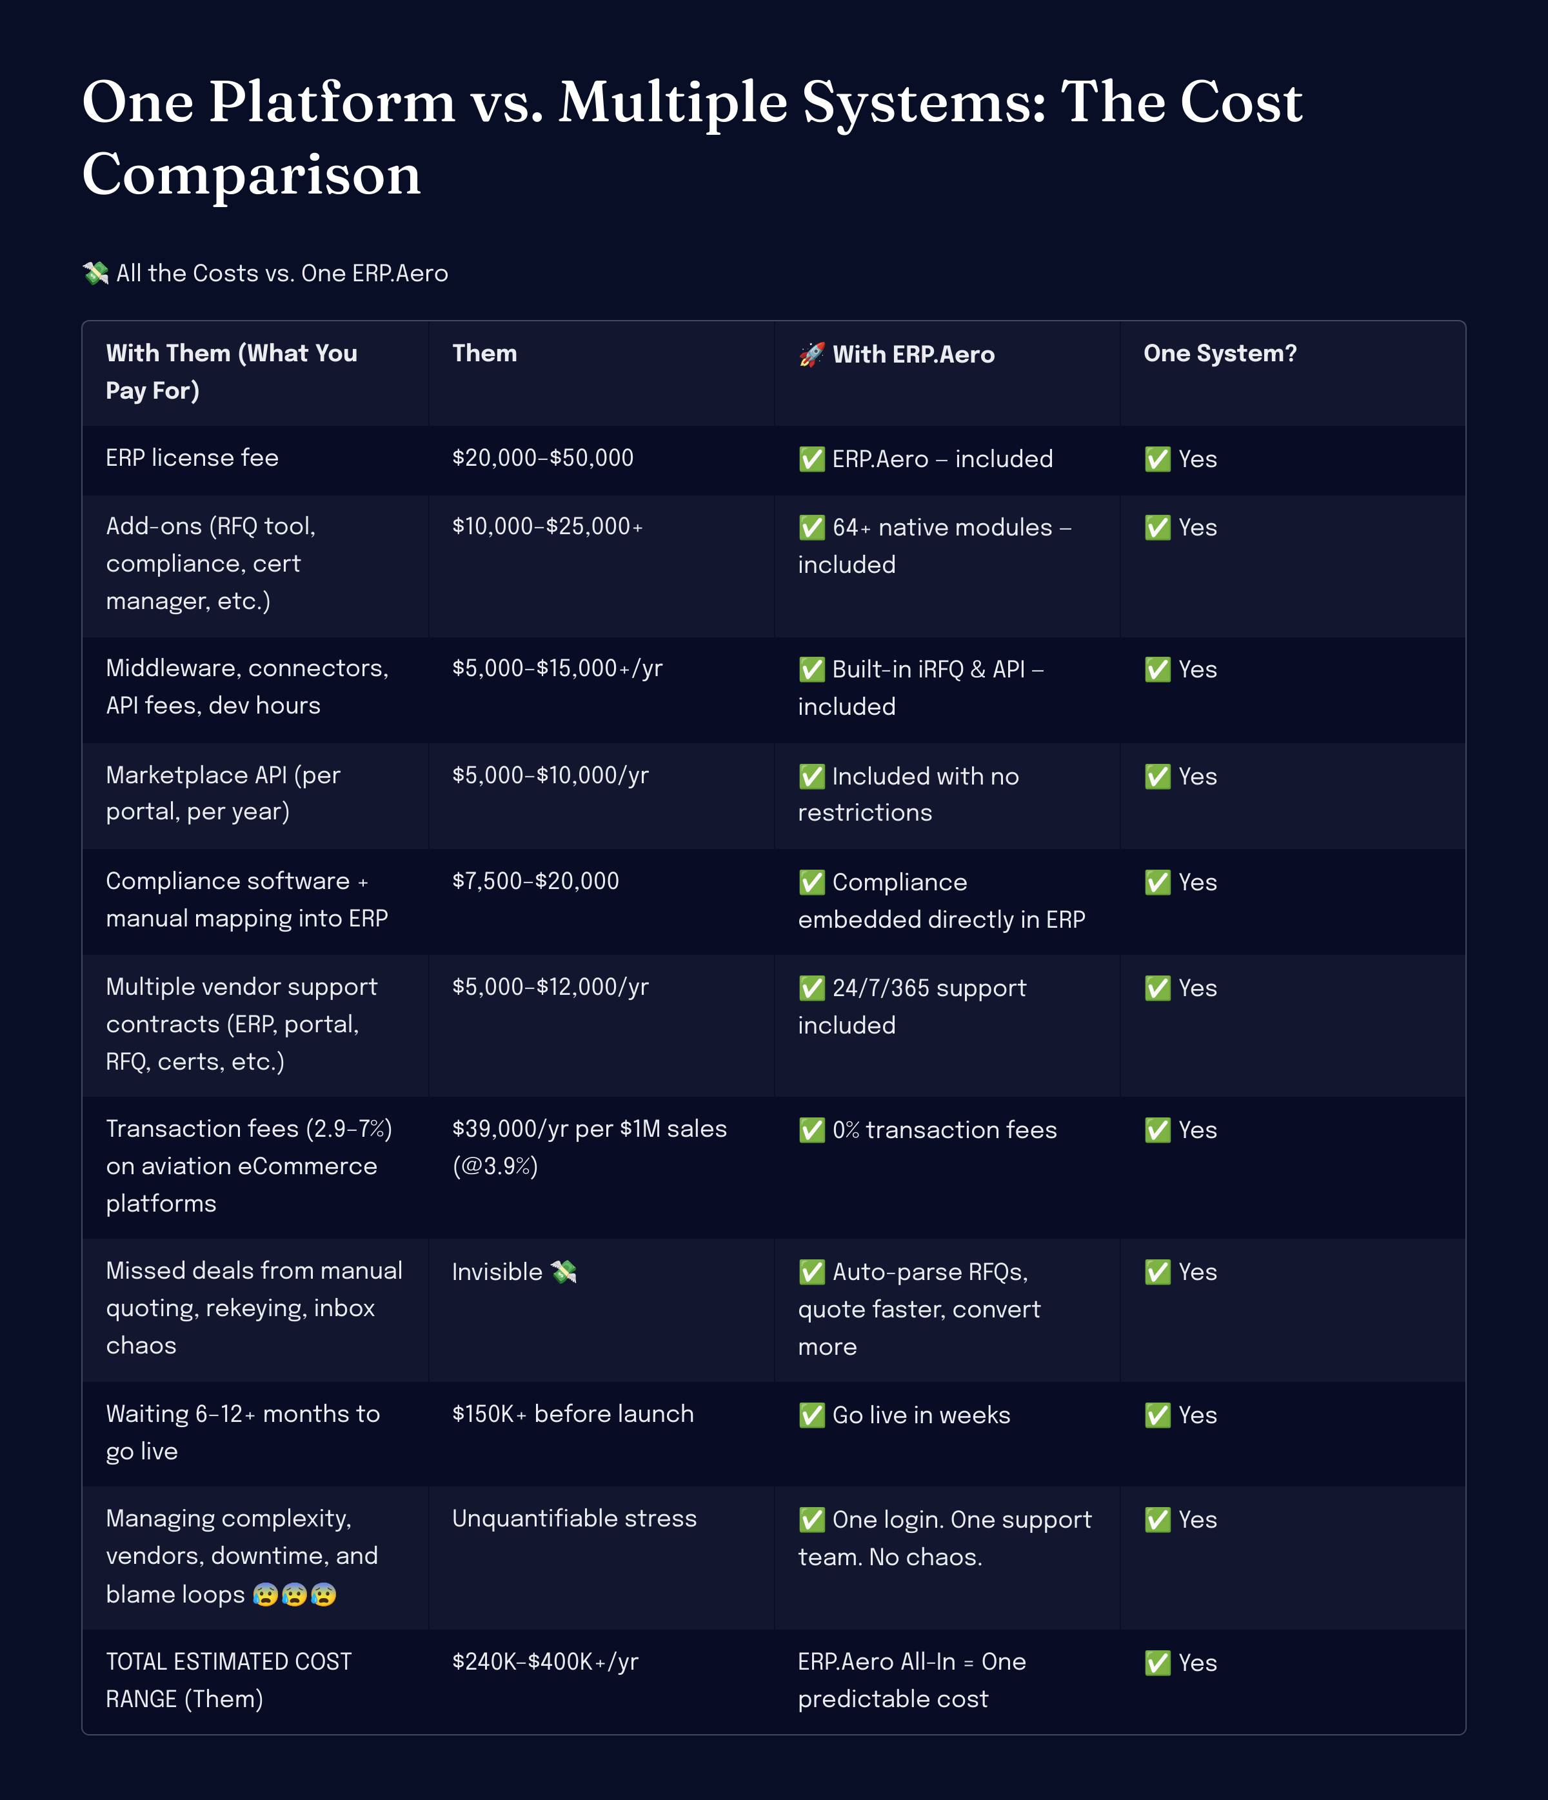This screenshot has height=1800, width=1548.
Task: Click the fearful face emojis after blame loops
Action: 295,1595
